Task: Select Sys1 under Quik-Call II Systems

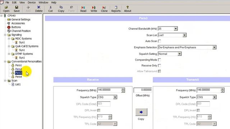Action: 22,50
